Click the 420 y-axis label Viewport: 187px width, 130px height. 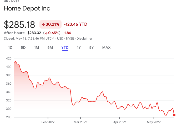pos(9,58)
